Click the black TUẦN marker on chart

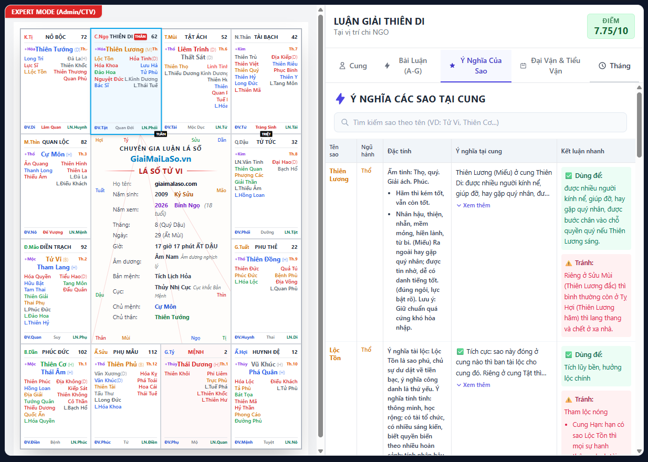pos(160,134)
